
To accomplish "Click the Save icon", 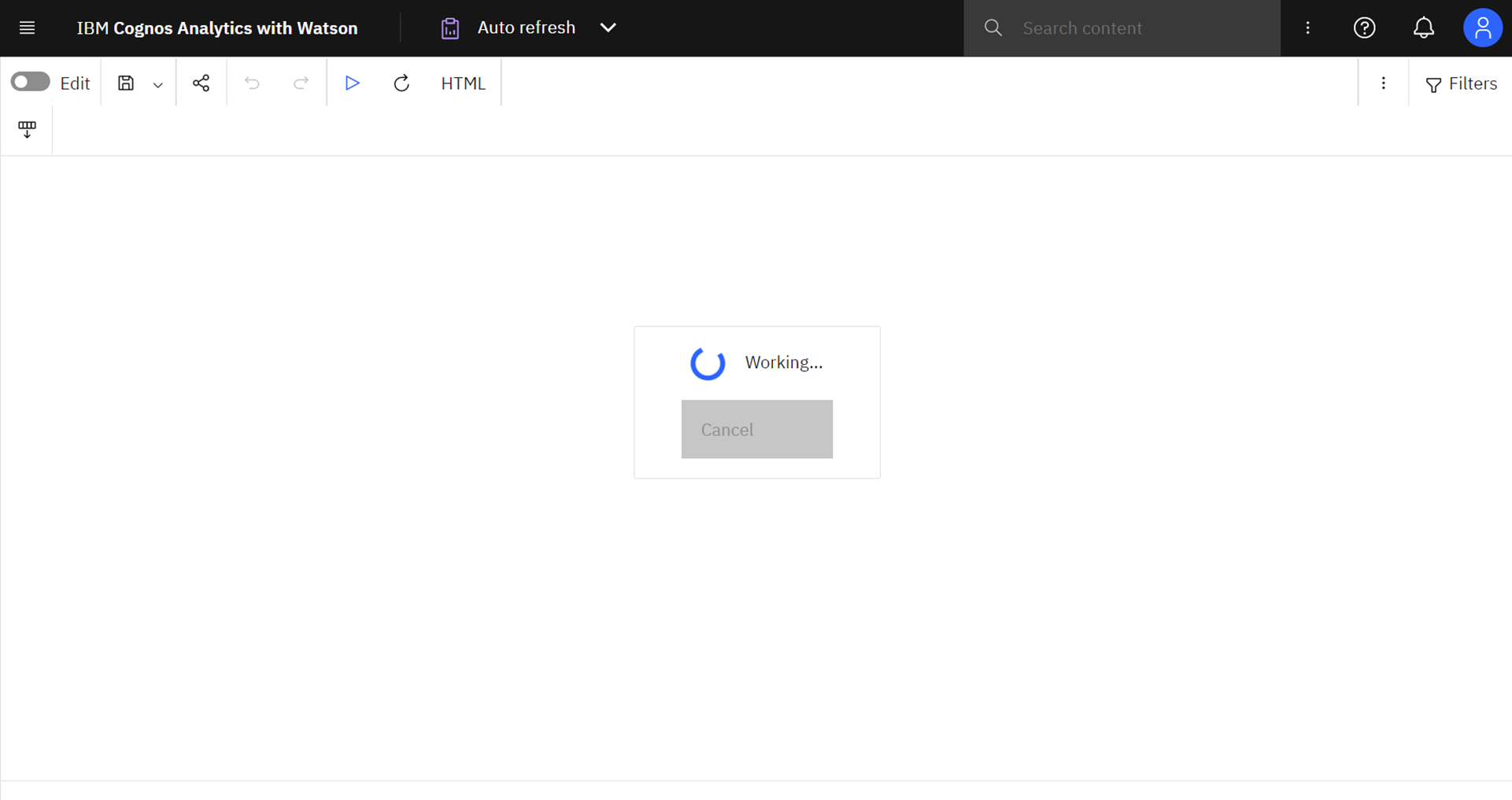I will [126, 83].
